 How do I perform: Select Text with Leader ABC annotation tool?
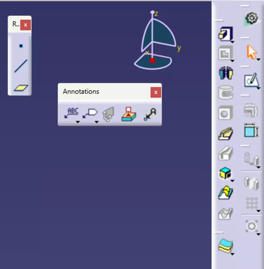point(71,113)
